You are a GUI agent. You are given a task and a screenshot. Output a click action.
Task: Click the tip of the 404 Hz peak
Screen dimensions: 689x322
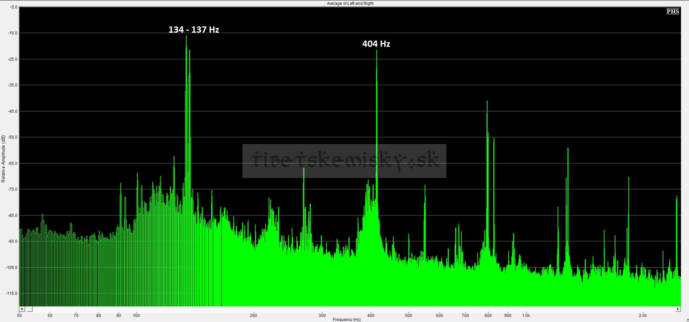pos(377,51)
